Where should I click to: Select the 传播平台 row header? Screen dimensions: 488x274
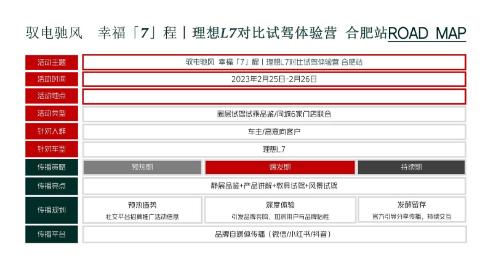pyautogui.click(x=52, y=234)
